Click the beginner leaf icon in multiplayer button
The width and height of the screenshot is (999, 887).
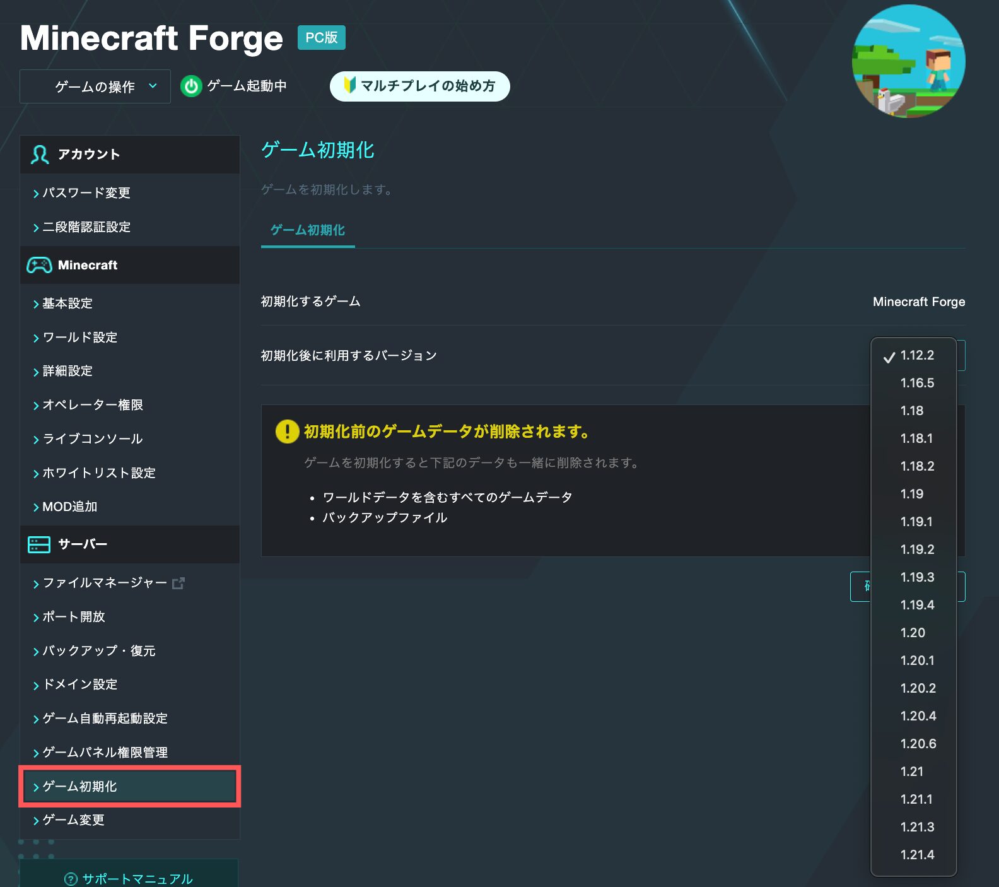click(x=349, y=85)
